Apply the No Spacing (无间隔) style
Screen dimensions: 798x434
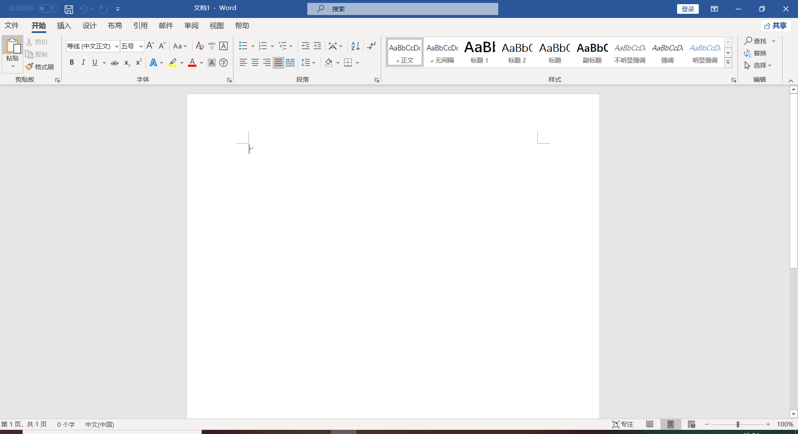442,52
